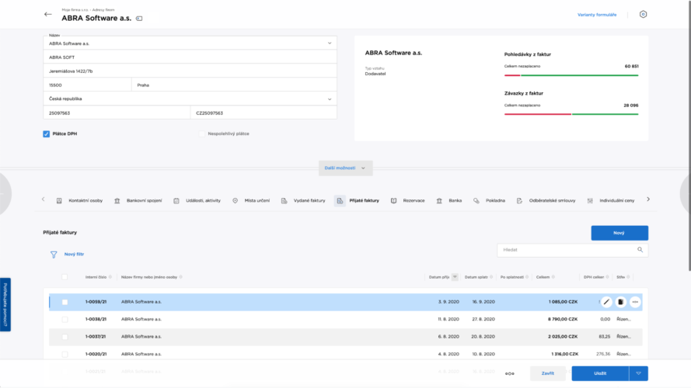Click the Individuální ceny sliders icon

tap(590, 201)
